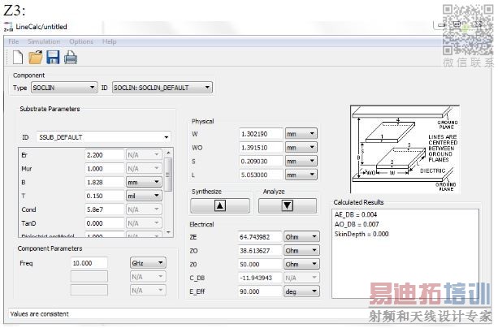Open the Simulation menu
This screenshot has height=328, width=498.
click(x=44, y=41)
